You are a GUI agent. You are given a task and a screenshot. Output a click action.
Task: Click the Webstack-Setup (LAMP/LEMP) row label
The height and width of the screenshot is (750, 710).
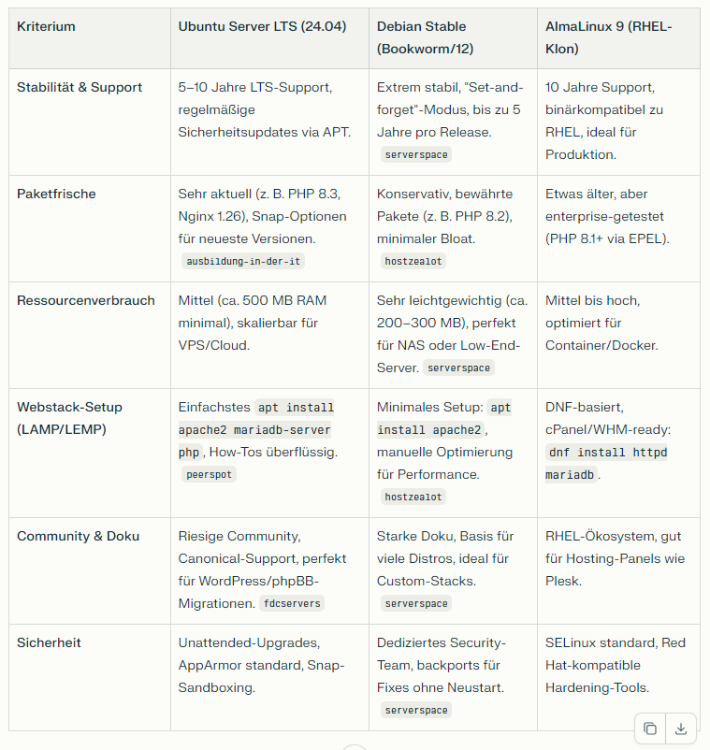(69, 418)
